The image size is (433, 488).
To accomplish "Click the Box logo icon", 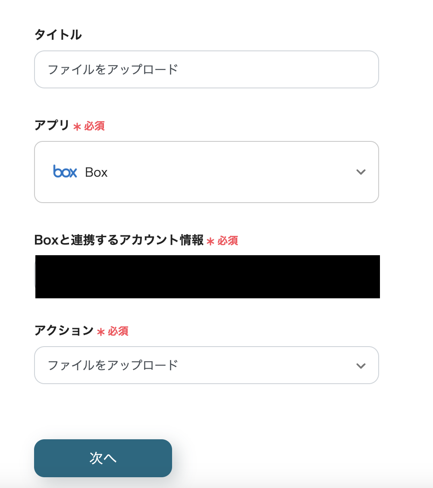I will 65,172.
